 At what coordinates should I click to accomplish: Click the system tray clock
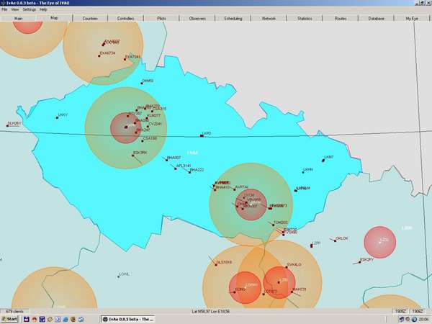[424, 319]
